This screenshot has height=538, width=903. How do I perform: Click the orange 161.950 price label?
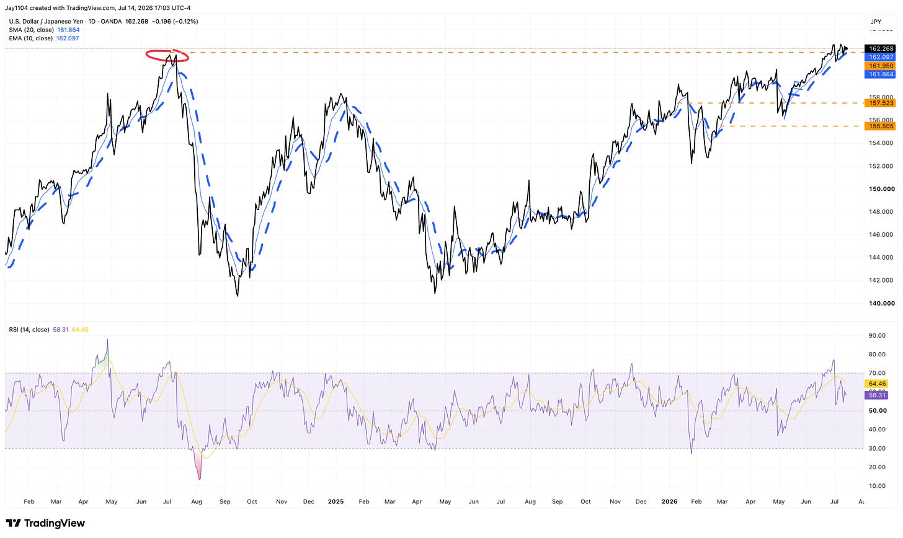pos(881,66)
